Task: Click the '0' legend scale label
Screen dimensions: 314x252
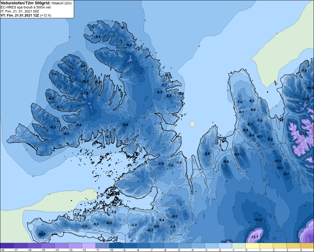Action: point(246,250)
